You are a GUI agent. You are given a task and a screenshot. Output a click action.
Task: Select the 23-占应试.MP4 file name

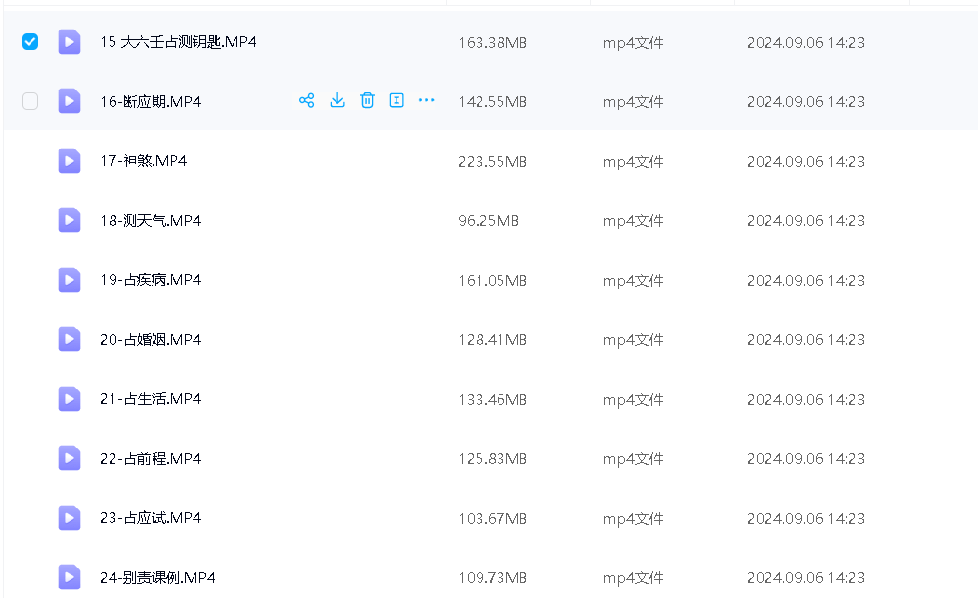(x=151, y=518)
